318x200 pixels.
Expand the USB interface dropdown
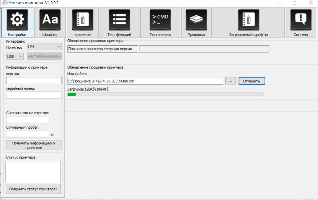coord(15,57)
